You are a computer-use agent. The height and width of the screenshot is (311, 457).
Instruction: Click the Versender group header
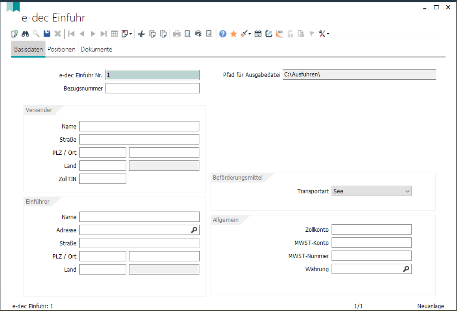(x=39, y=110)
